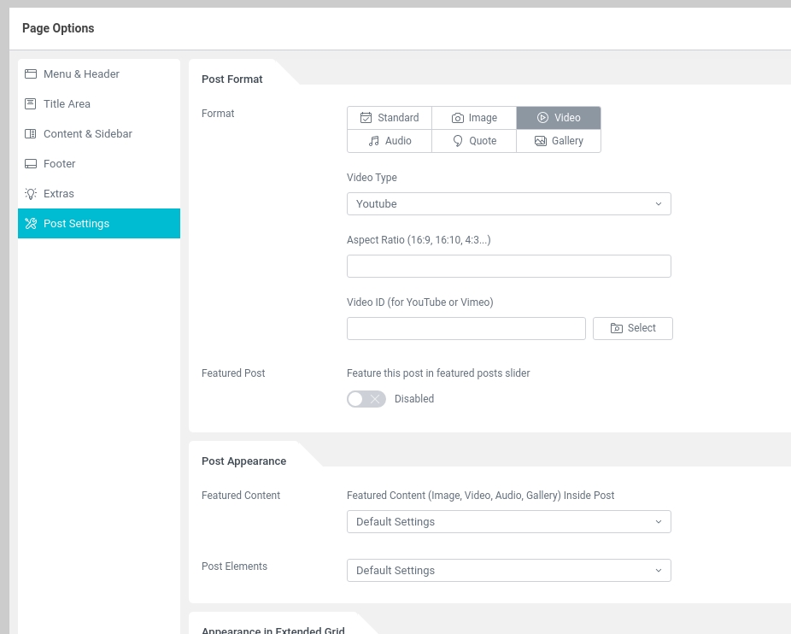Click the Post Settings tools icon

tap(31, 224)
